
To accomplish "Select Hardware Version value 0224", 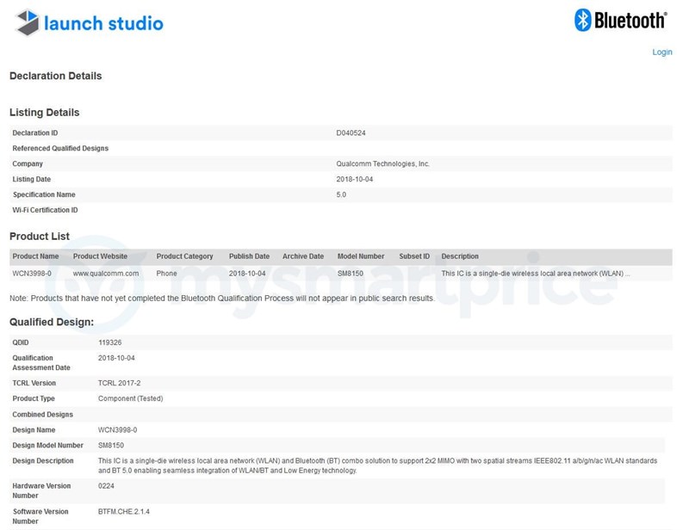I will pyautogui.click(x=106, y=486).
